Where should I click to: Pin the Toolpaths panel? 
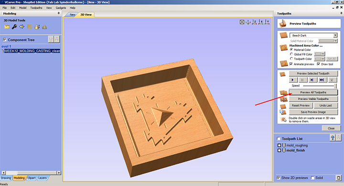[x=341, y=13]
